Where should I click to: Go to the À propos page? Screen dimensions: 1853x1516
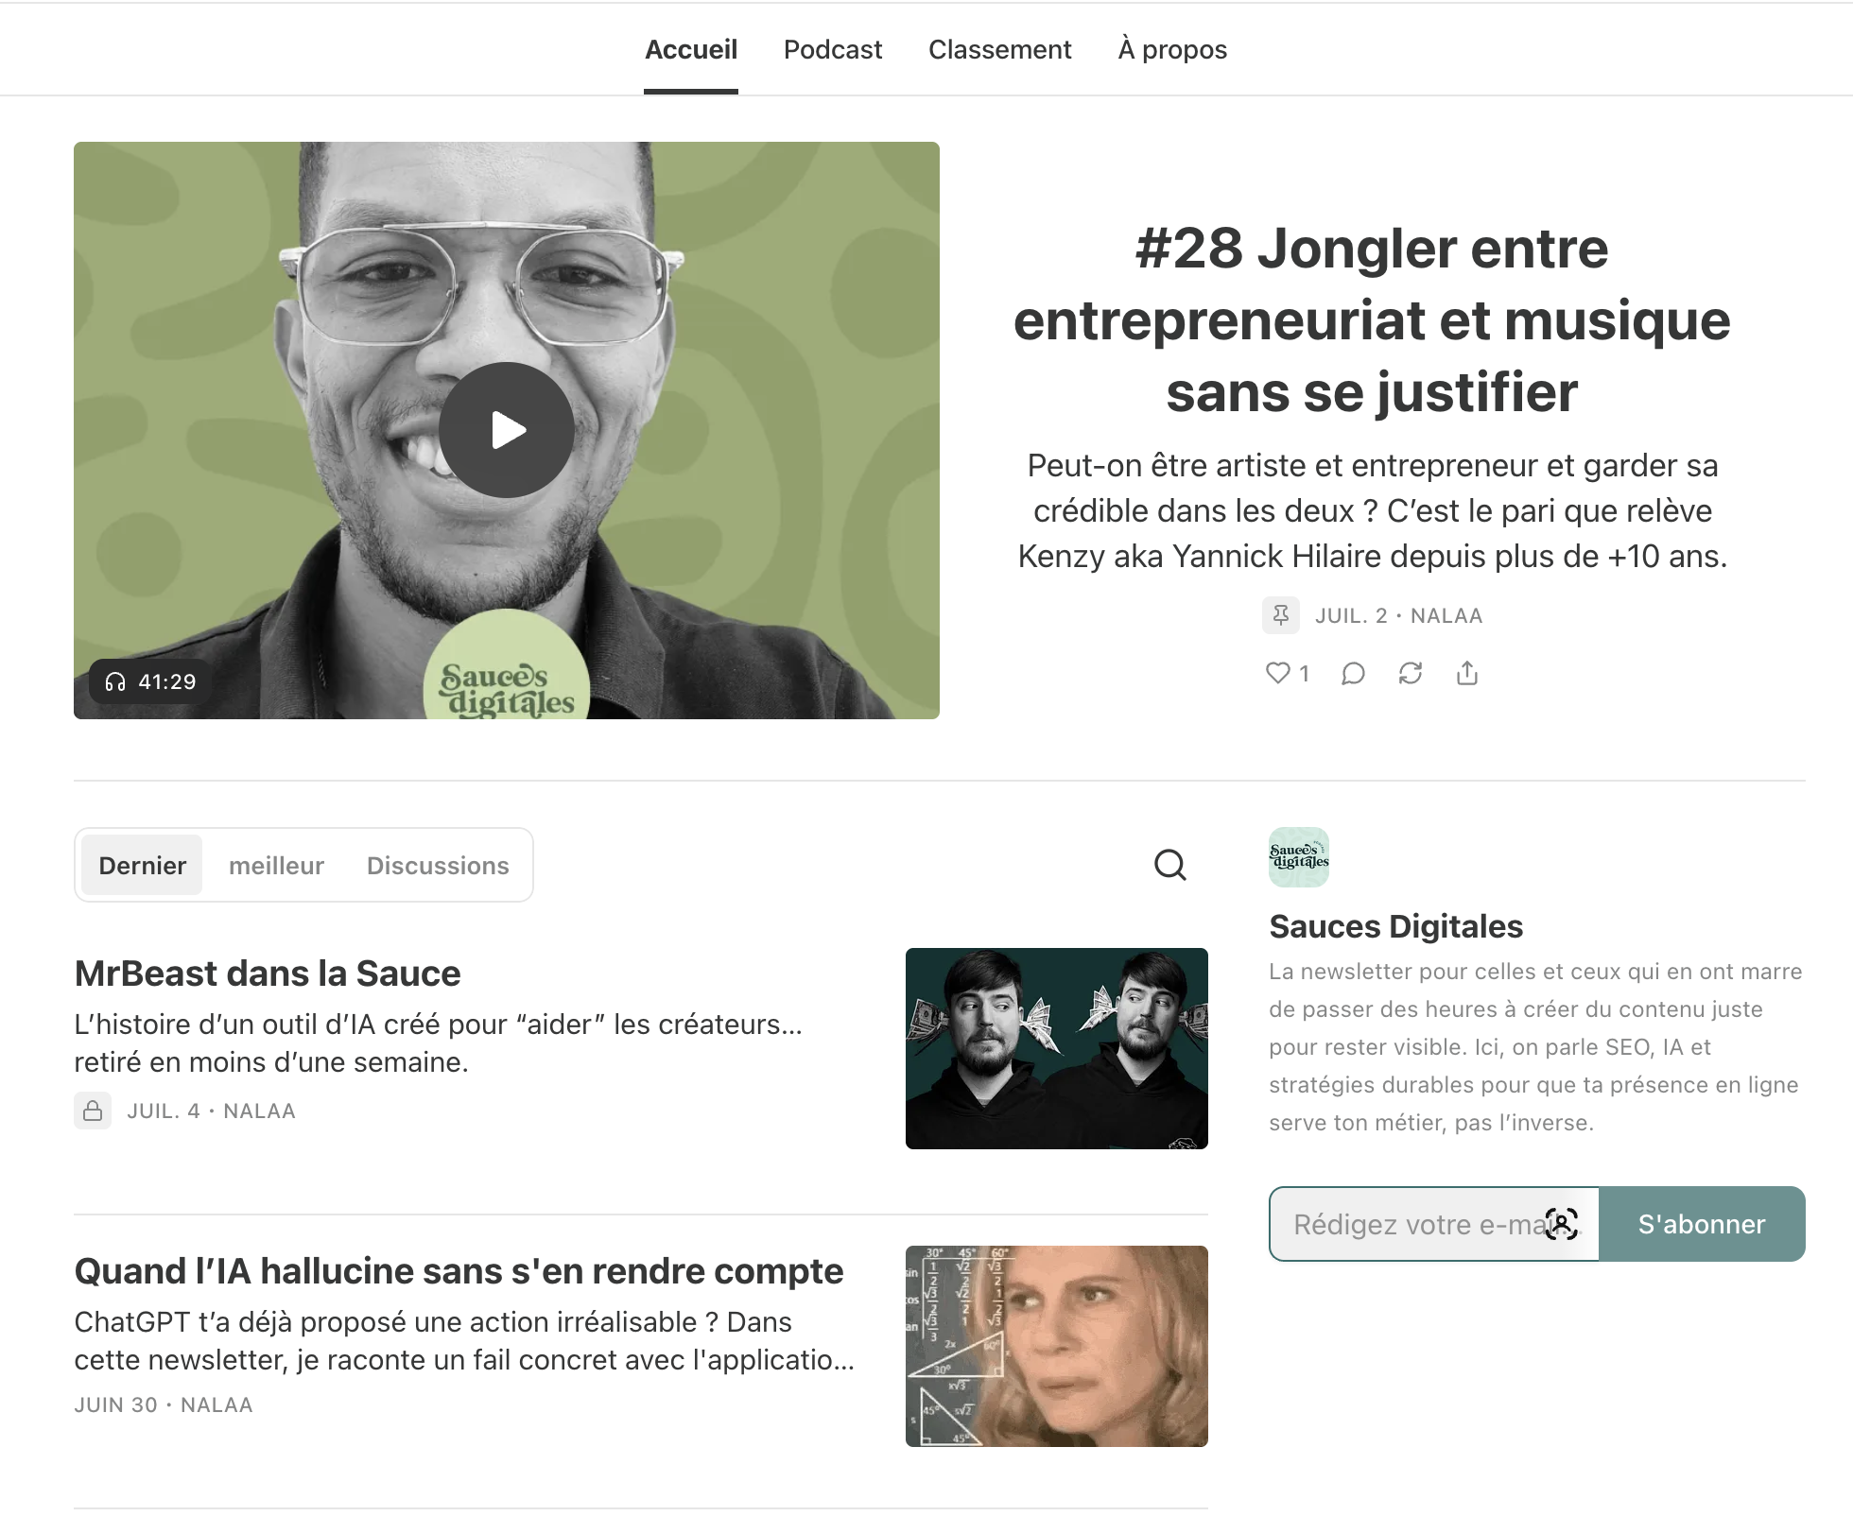pyautogui.click(x=1171, y=49)
